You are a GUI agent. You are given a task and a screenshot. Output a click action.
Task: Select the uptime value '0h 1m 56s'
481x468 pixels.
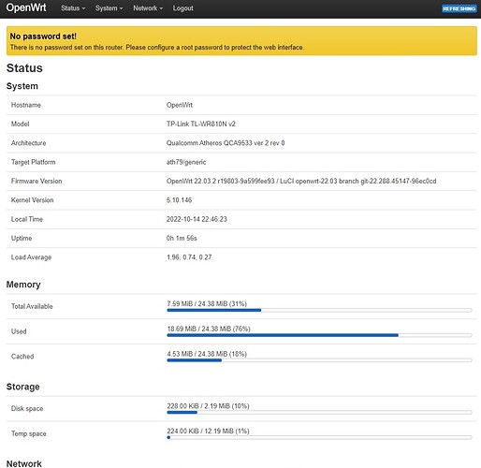pyautogui.click(x=182, y=238)
